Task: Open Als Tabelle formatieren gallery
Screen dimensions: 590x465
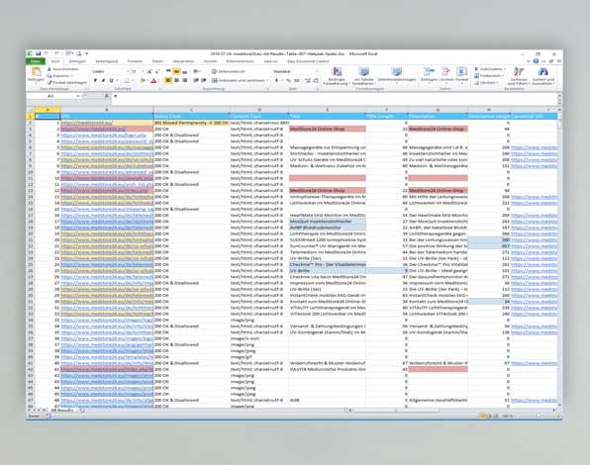Action: (364, 76)
